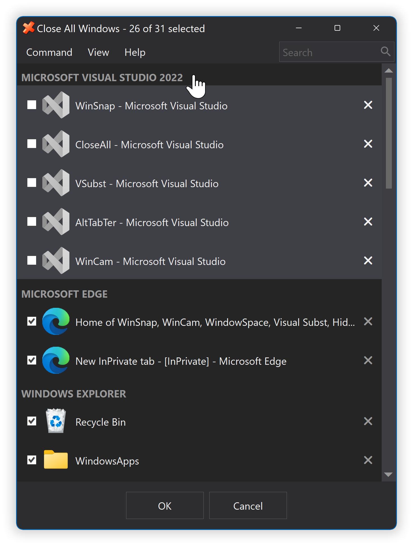Click the vertical scrollbar thumb
Image resolution: width=413 pixels, height=546 pixels.
(x=389, y=133)
